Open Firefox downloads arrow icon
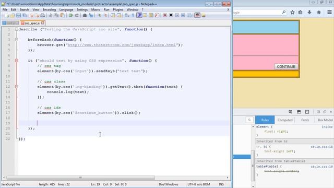The height and width of the screenshot is (188, 334). click(x=309, y=13)
